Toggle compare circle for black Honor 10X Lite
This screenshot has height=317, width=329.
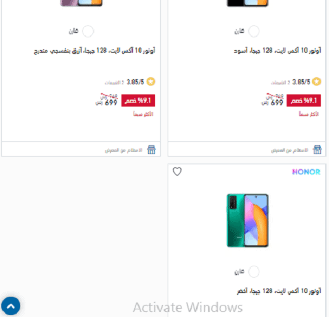[x=254, y=31]
